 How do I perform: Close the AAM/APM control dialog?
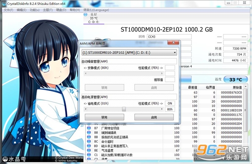point(173,42)
